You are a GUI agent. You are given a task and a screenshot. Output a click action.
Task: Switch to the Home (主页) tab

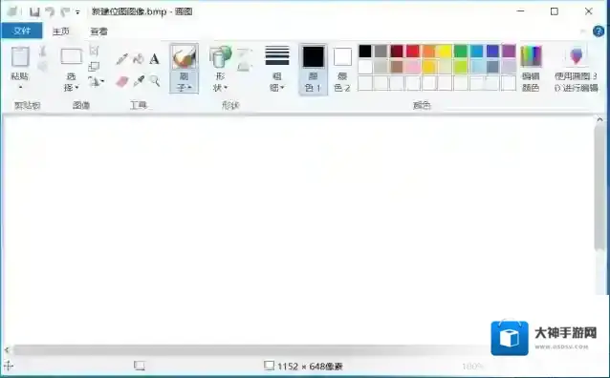click(x=61, y=31)
